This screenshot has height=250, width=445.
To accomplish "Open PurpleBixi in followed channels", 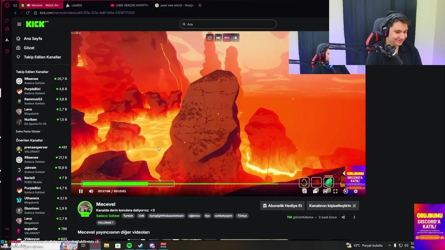I will [x=41, y=91].
